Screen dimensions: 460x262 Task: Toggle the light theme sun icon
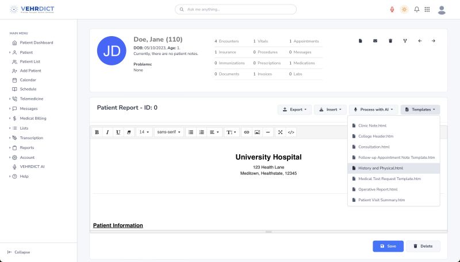pos(404,10)
